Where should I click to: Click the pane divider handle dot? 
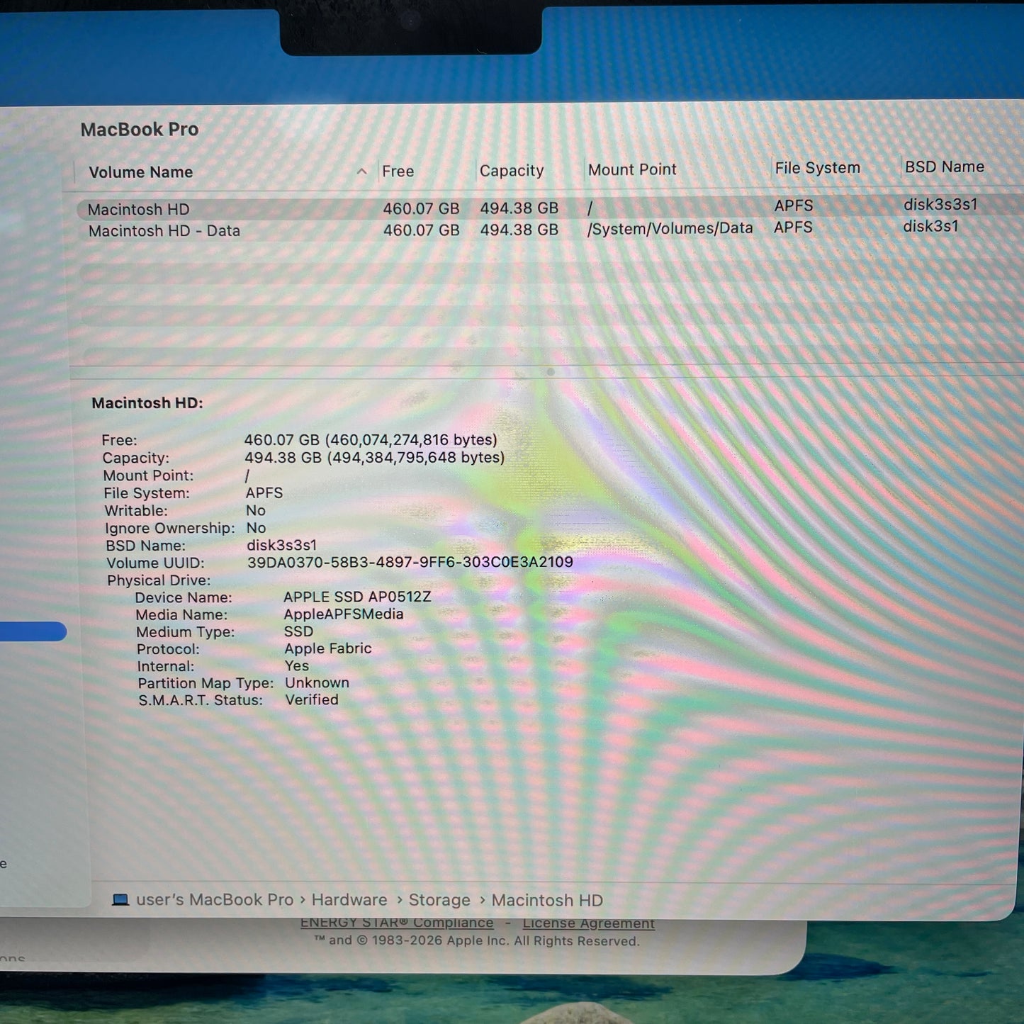[x=551, y=372]
